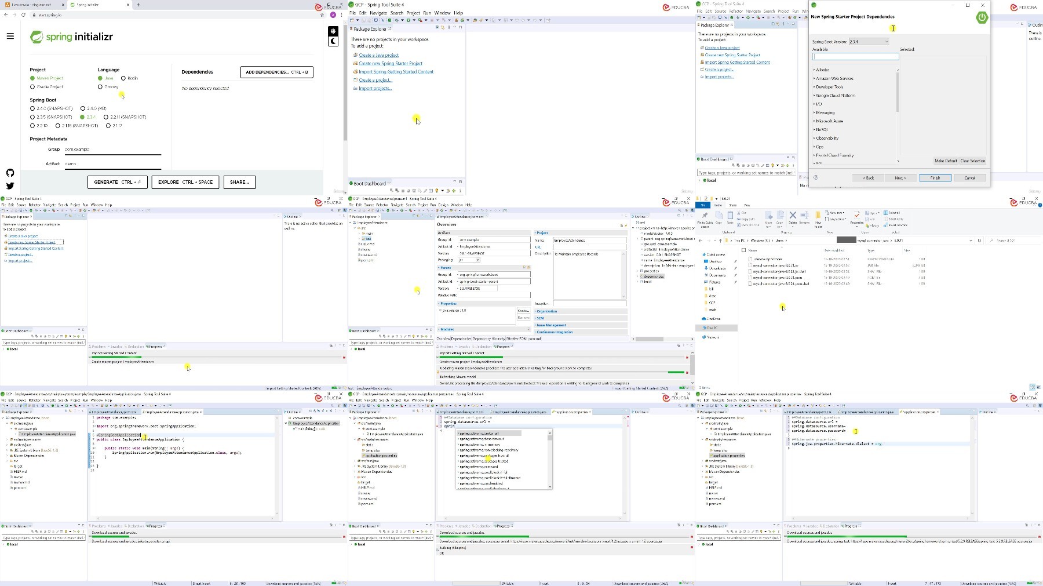Switch to the Home ribbon tab
Viewport: 1043px width, 586px height.
(x=718, y=205)
